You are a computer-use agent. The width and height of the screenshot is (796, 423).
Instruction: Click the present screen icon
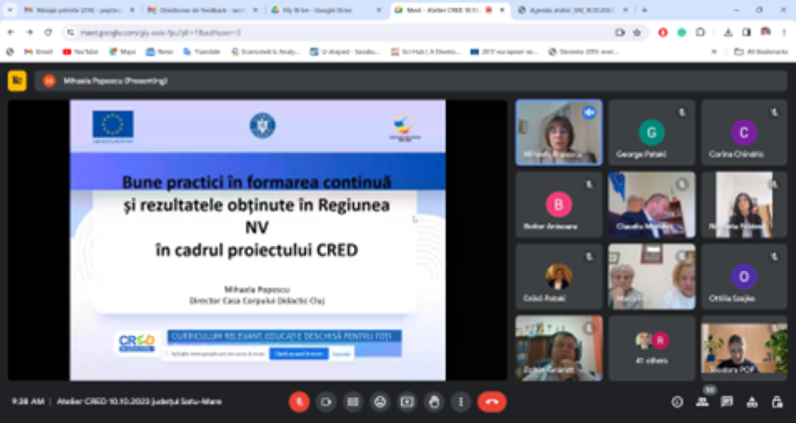[406, 402]
